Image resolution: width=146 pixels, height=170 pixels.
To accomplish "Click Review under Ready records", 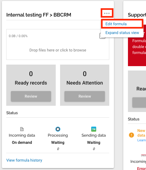I will pyautogui.click(x=31, y=96).
